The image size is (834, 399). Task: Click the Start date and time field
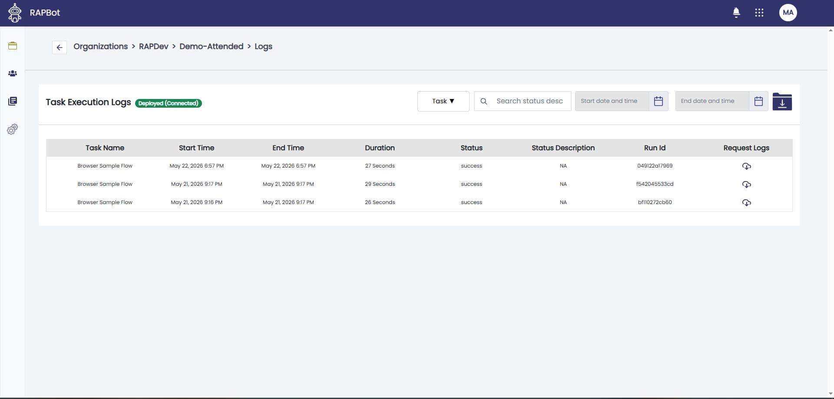point(612,101)
